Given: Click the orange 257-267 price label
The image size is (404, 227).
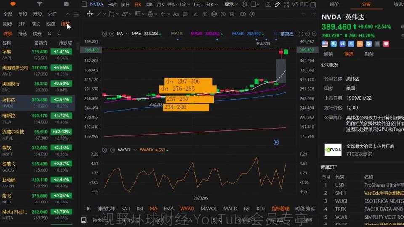Looking at the screenshot, I should (x=189, y=99).
